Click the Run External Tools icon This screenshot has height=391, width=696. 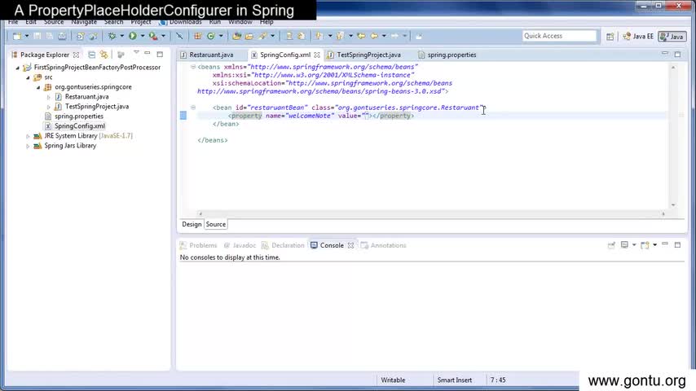click(153, 36)
